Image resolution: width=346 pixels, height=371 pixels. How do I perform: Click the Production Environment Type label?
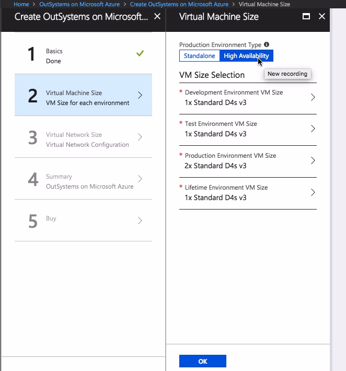click(220, 45)
